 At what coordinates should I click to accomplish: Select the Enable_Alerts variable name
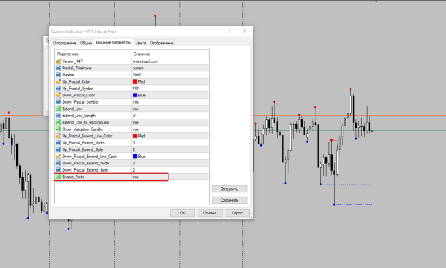[x=74, y=177]
